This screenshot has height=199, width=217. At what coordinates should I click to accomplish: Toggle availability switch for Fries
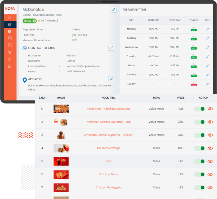[x=199, y=161]
